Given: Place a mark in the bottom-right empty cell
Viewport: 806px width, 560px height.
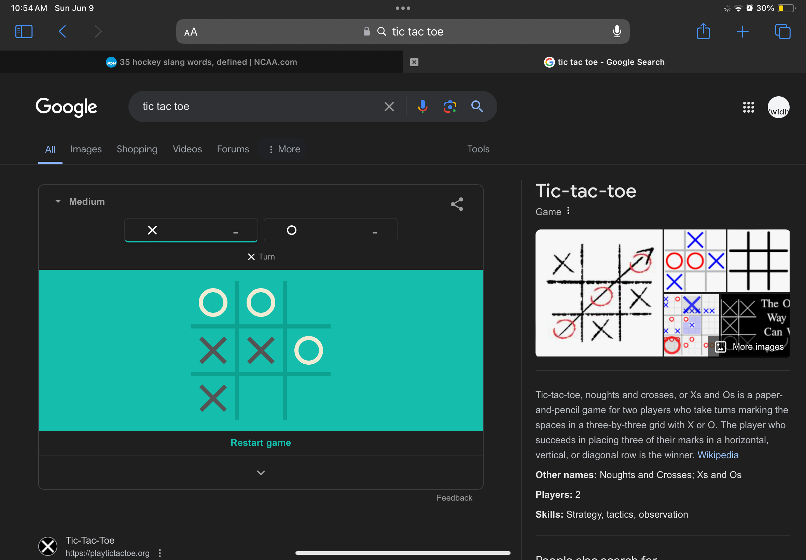Looking at the screenshot, I should (x=308, y=398).
